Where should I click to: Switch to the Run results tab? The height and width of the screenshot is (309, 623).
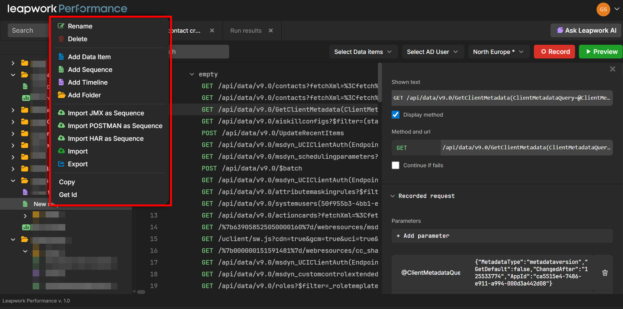pos(246,30)
